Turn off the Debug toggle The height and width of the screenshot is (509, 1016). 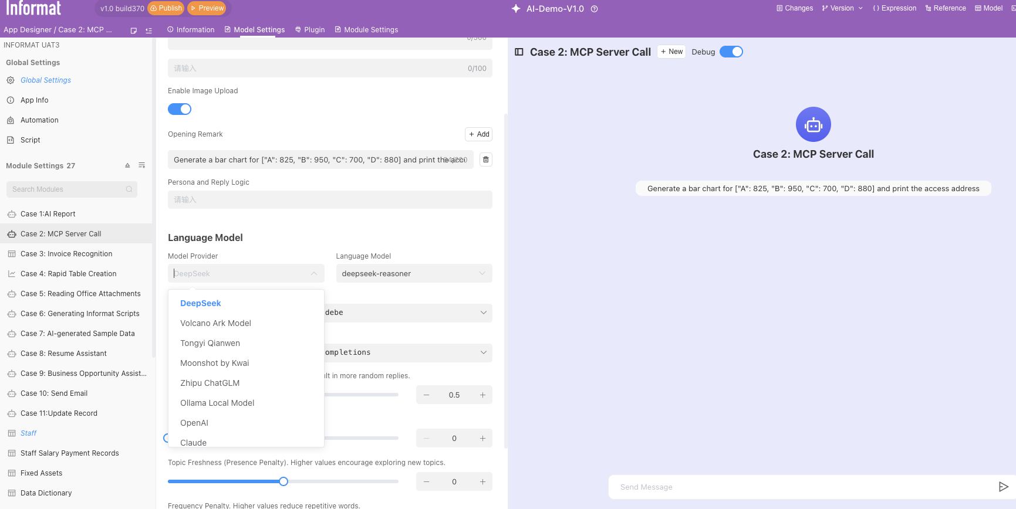731,52
